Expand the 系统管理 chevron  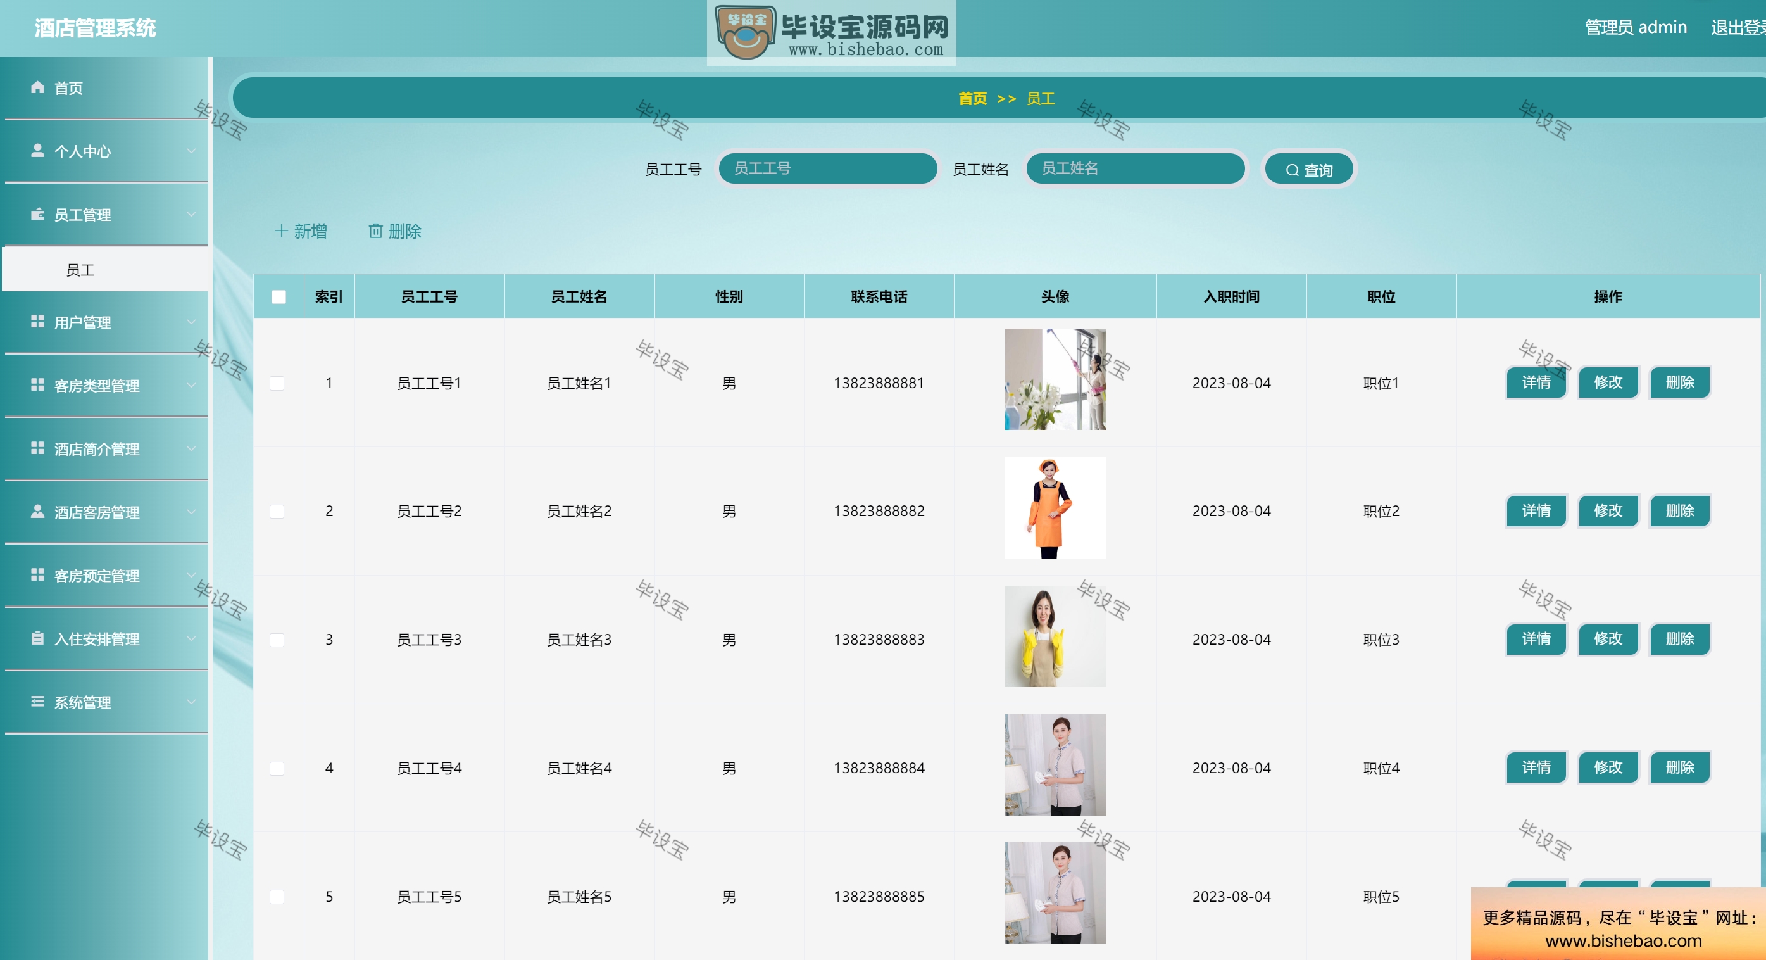coord(191,702)
